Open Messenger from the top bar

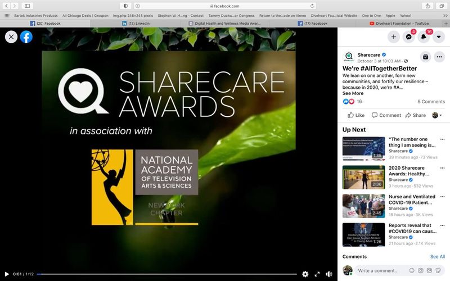coord(410,37)
